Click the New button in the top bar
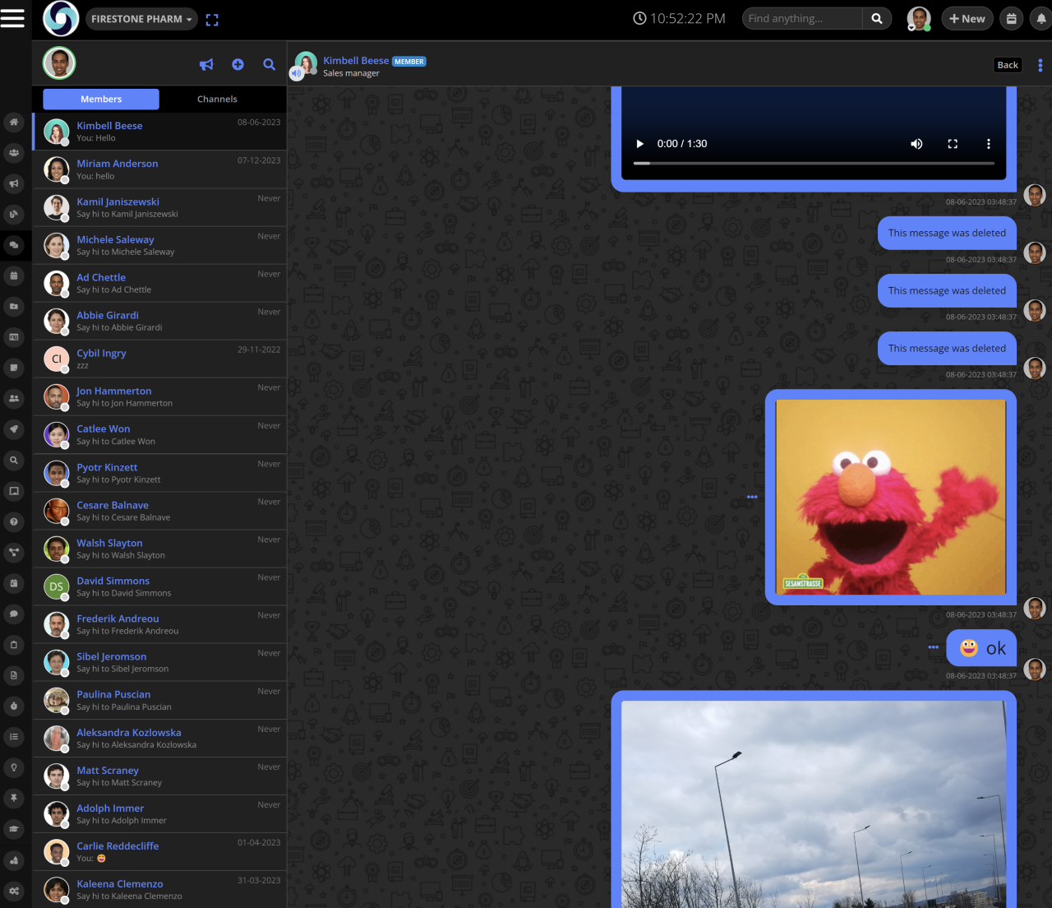1052x908 pixels. pos(967,17)
